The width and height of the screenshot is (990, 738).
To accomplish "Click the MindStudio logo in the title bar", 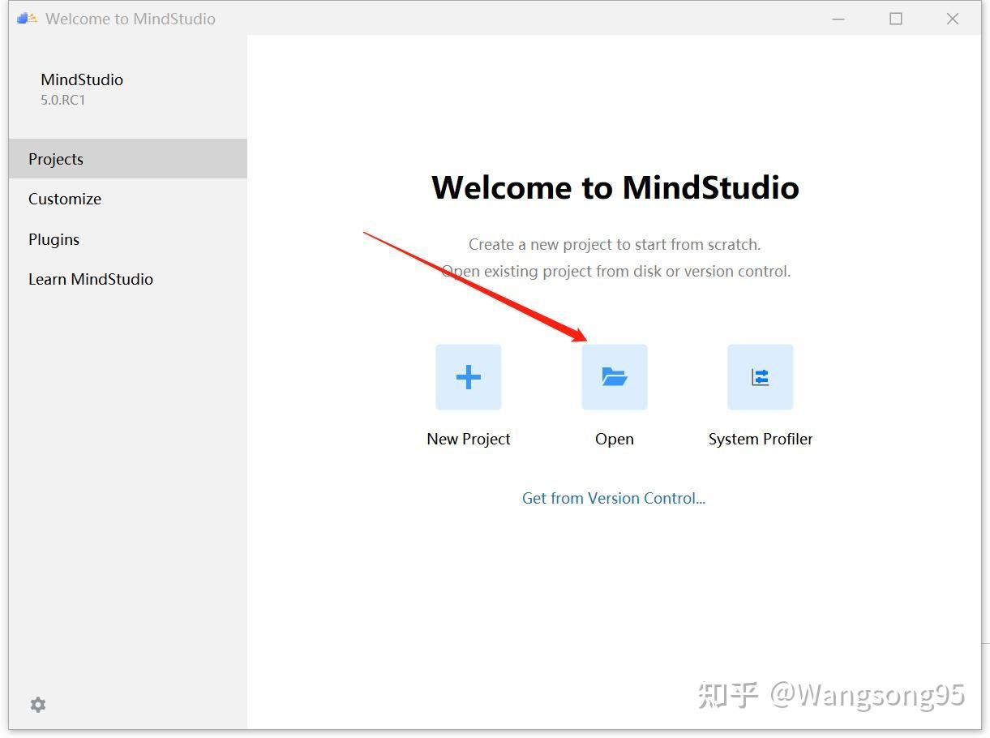I will tap(26, 18).
